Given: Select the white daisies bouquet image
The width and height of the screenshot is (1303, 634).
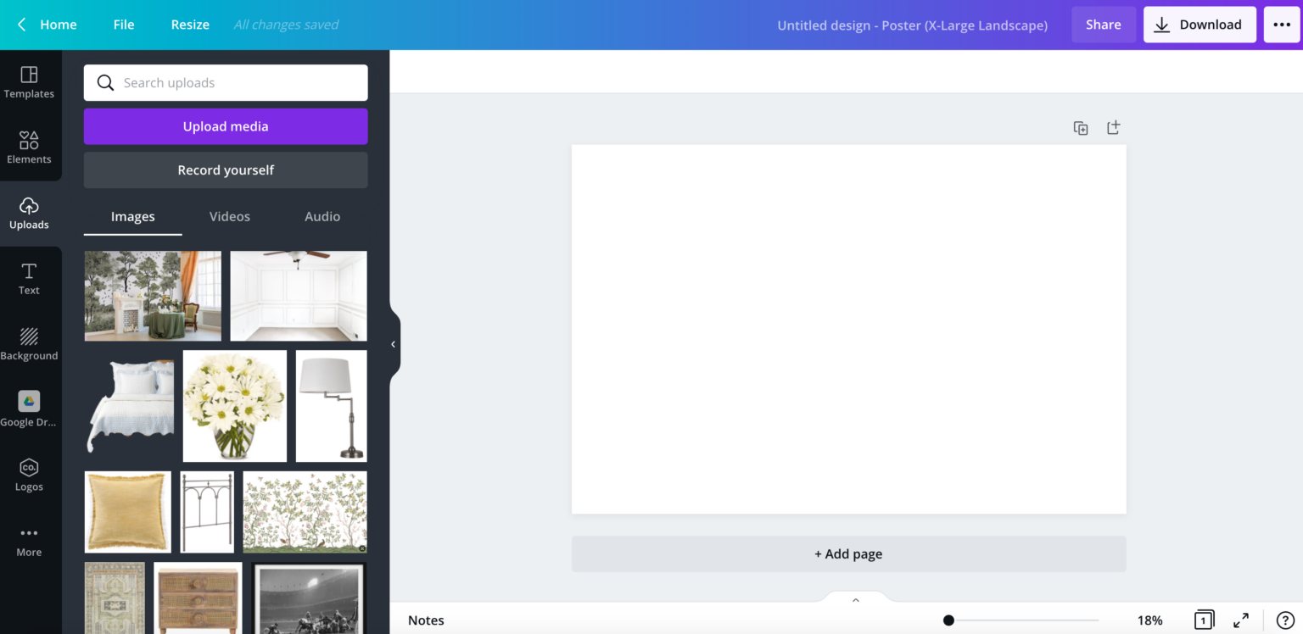Looking at the screenshot, I should (235, 406).
